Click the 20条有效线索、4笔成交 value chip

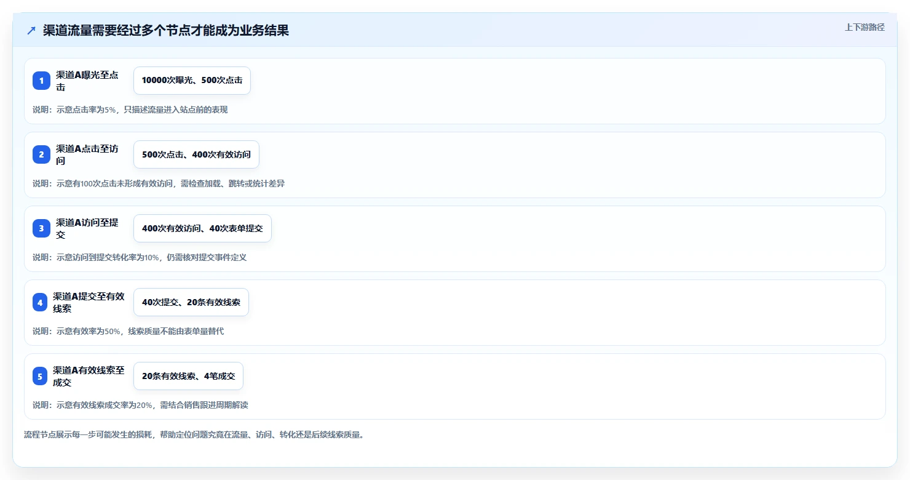[188, 376]
